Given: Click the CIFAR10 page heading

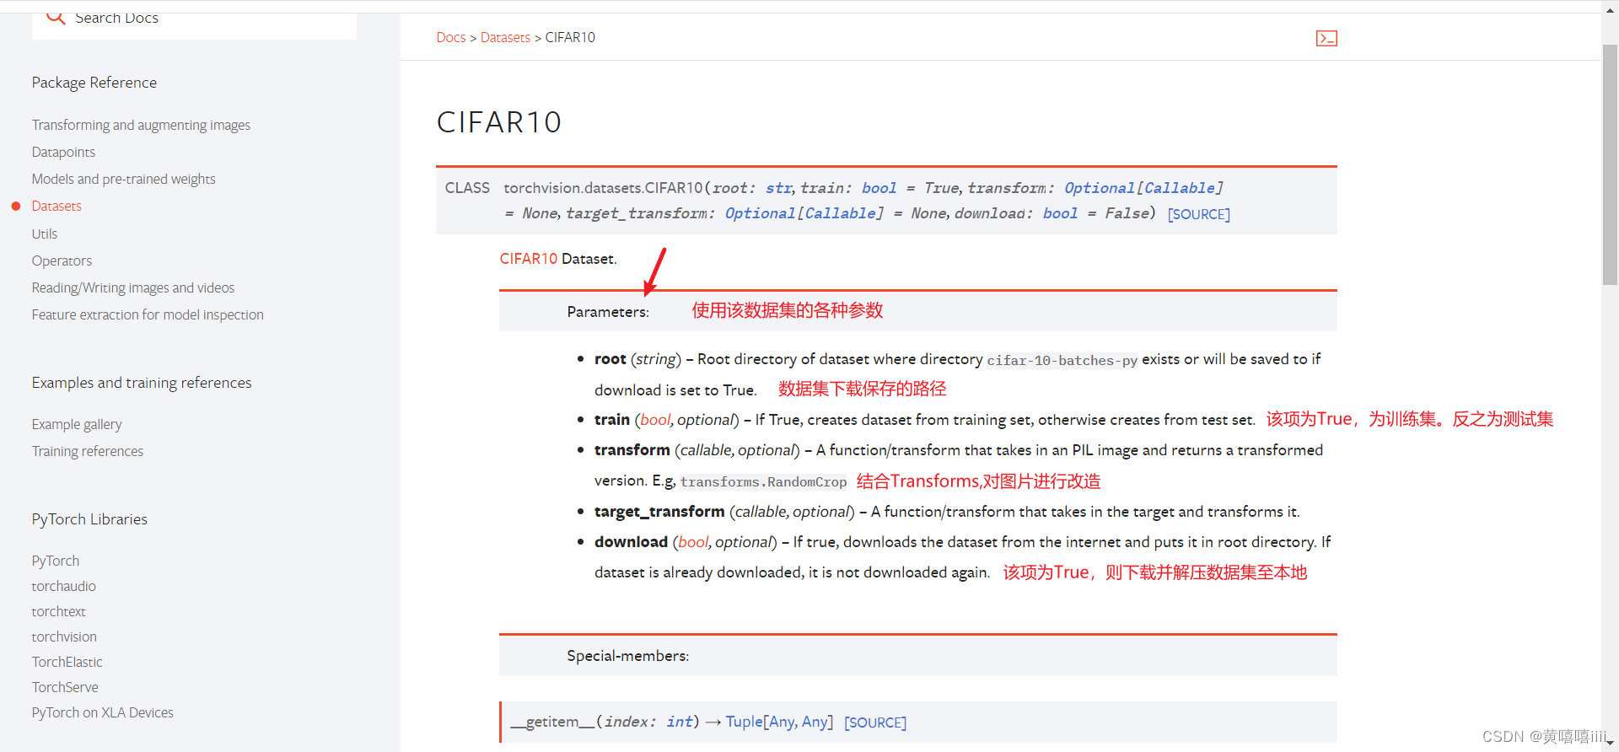Looking at the screenshot, I should (x=499, y=122).
